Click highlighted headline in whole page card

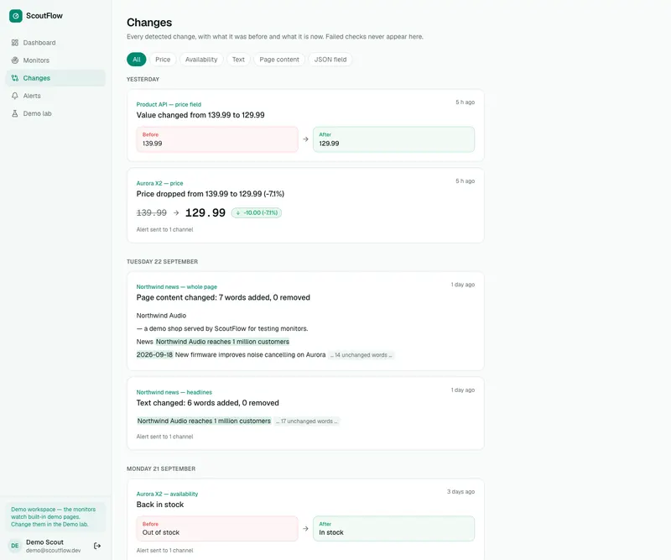(222, 342)
